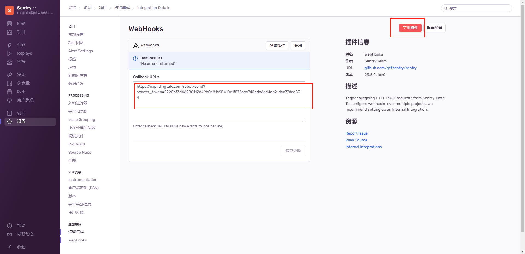Open Alert Settings menu item
The width and height of the screenshot is (525, 254).
[x=81, y=51]
